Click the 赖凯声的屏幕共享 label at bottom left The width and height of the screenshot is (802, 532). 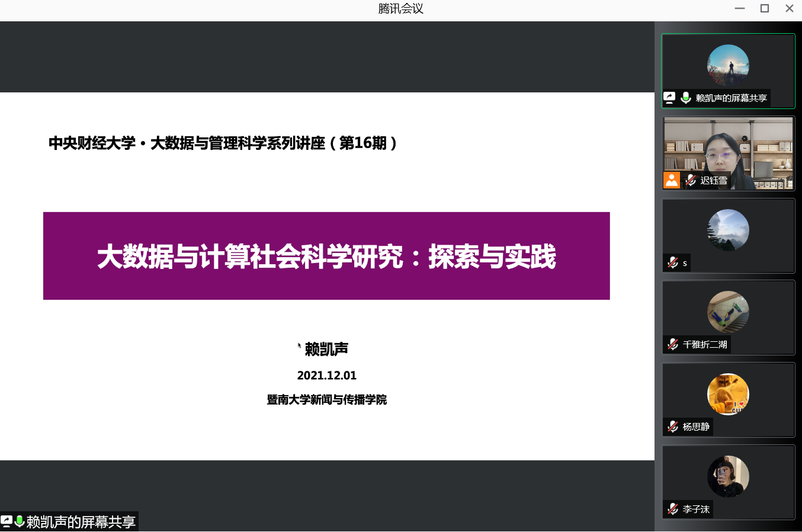(x=81, y=522)
